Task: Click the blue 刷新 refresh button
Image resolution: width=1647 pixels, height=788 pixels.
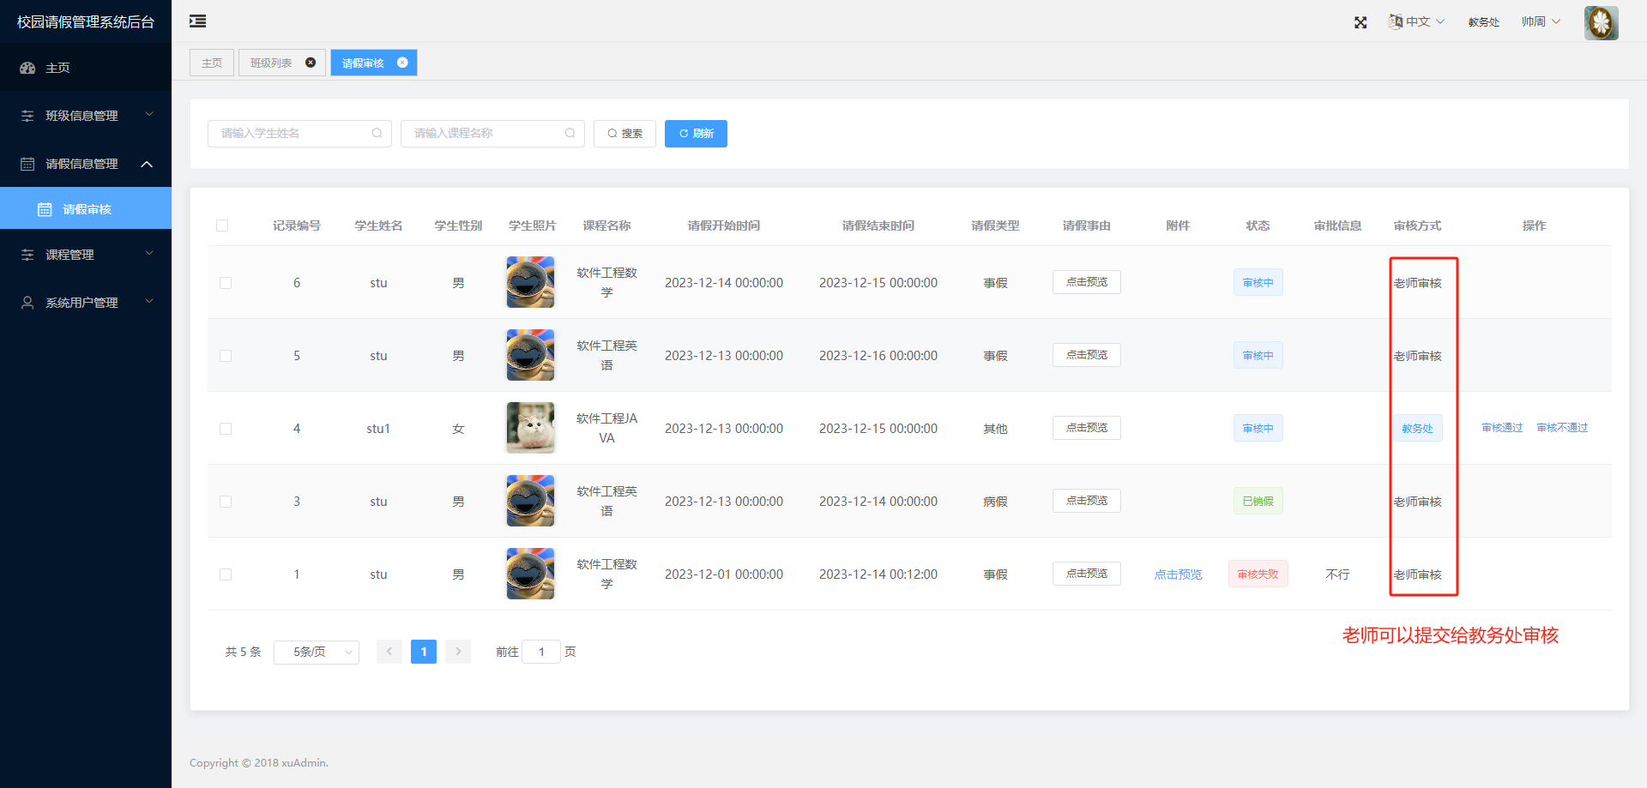Action: coord(696,134)
